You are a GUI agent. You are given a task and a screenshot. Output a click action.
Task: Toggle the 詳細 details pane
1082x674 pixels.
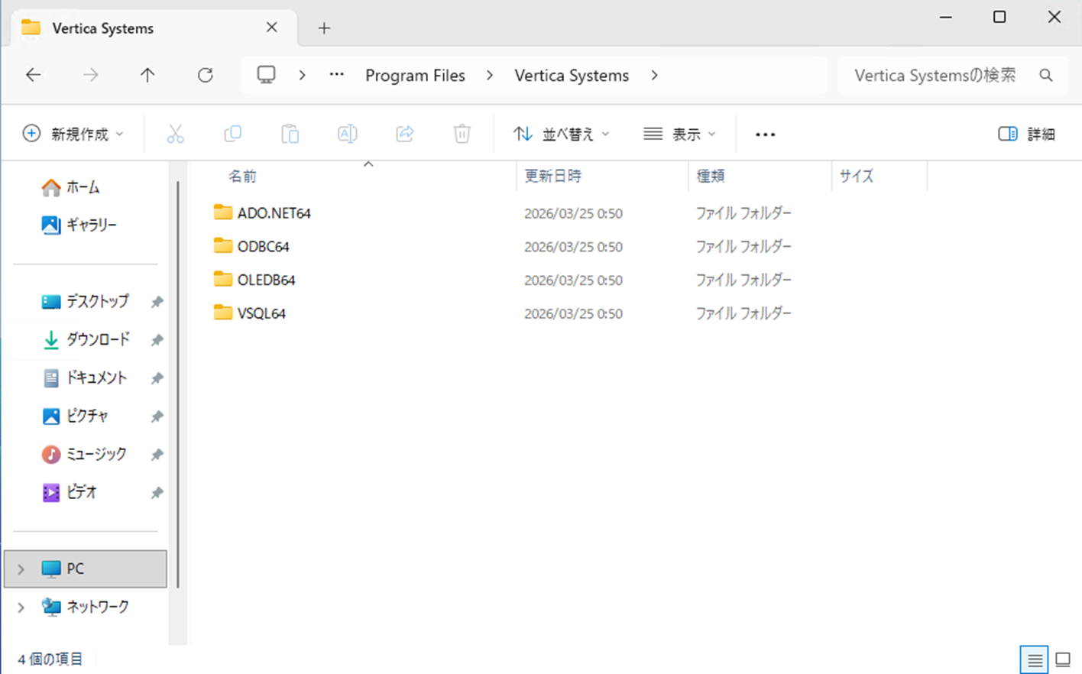(1026, 134)
